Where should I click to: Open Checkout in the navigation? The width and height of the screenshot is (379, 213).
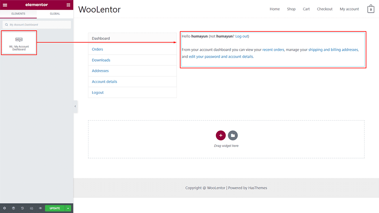(324, 9)
